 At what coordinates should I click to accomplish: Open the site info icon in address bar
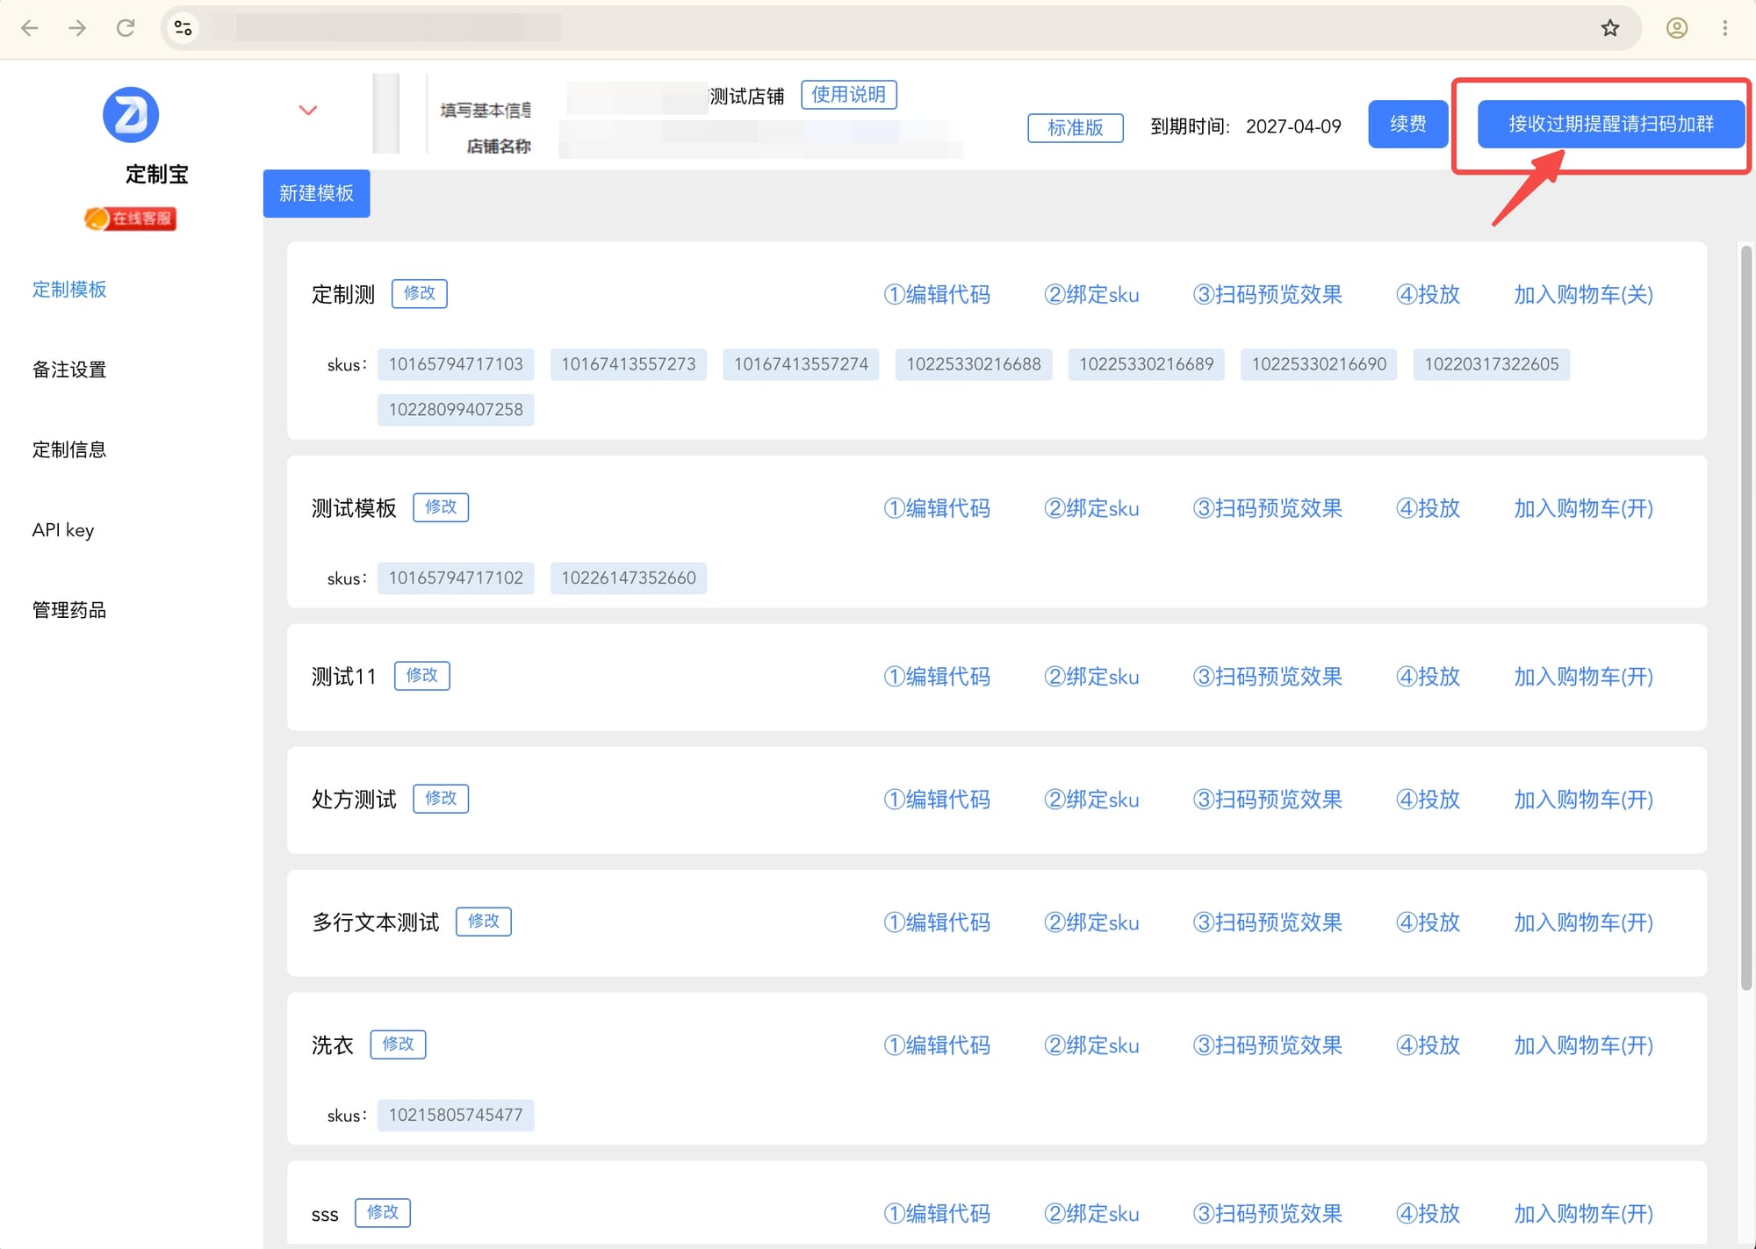tap(184, 28)
